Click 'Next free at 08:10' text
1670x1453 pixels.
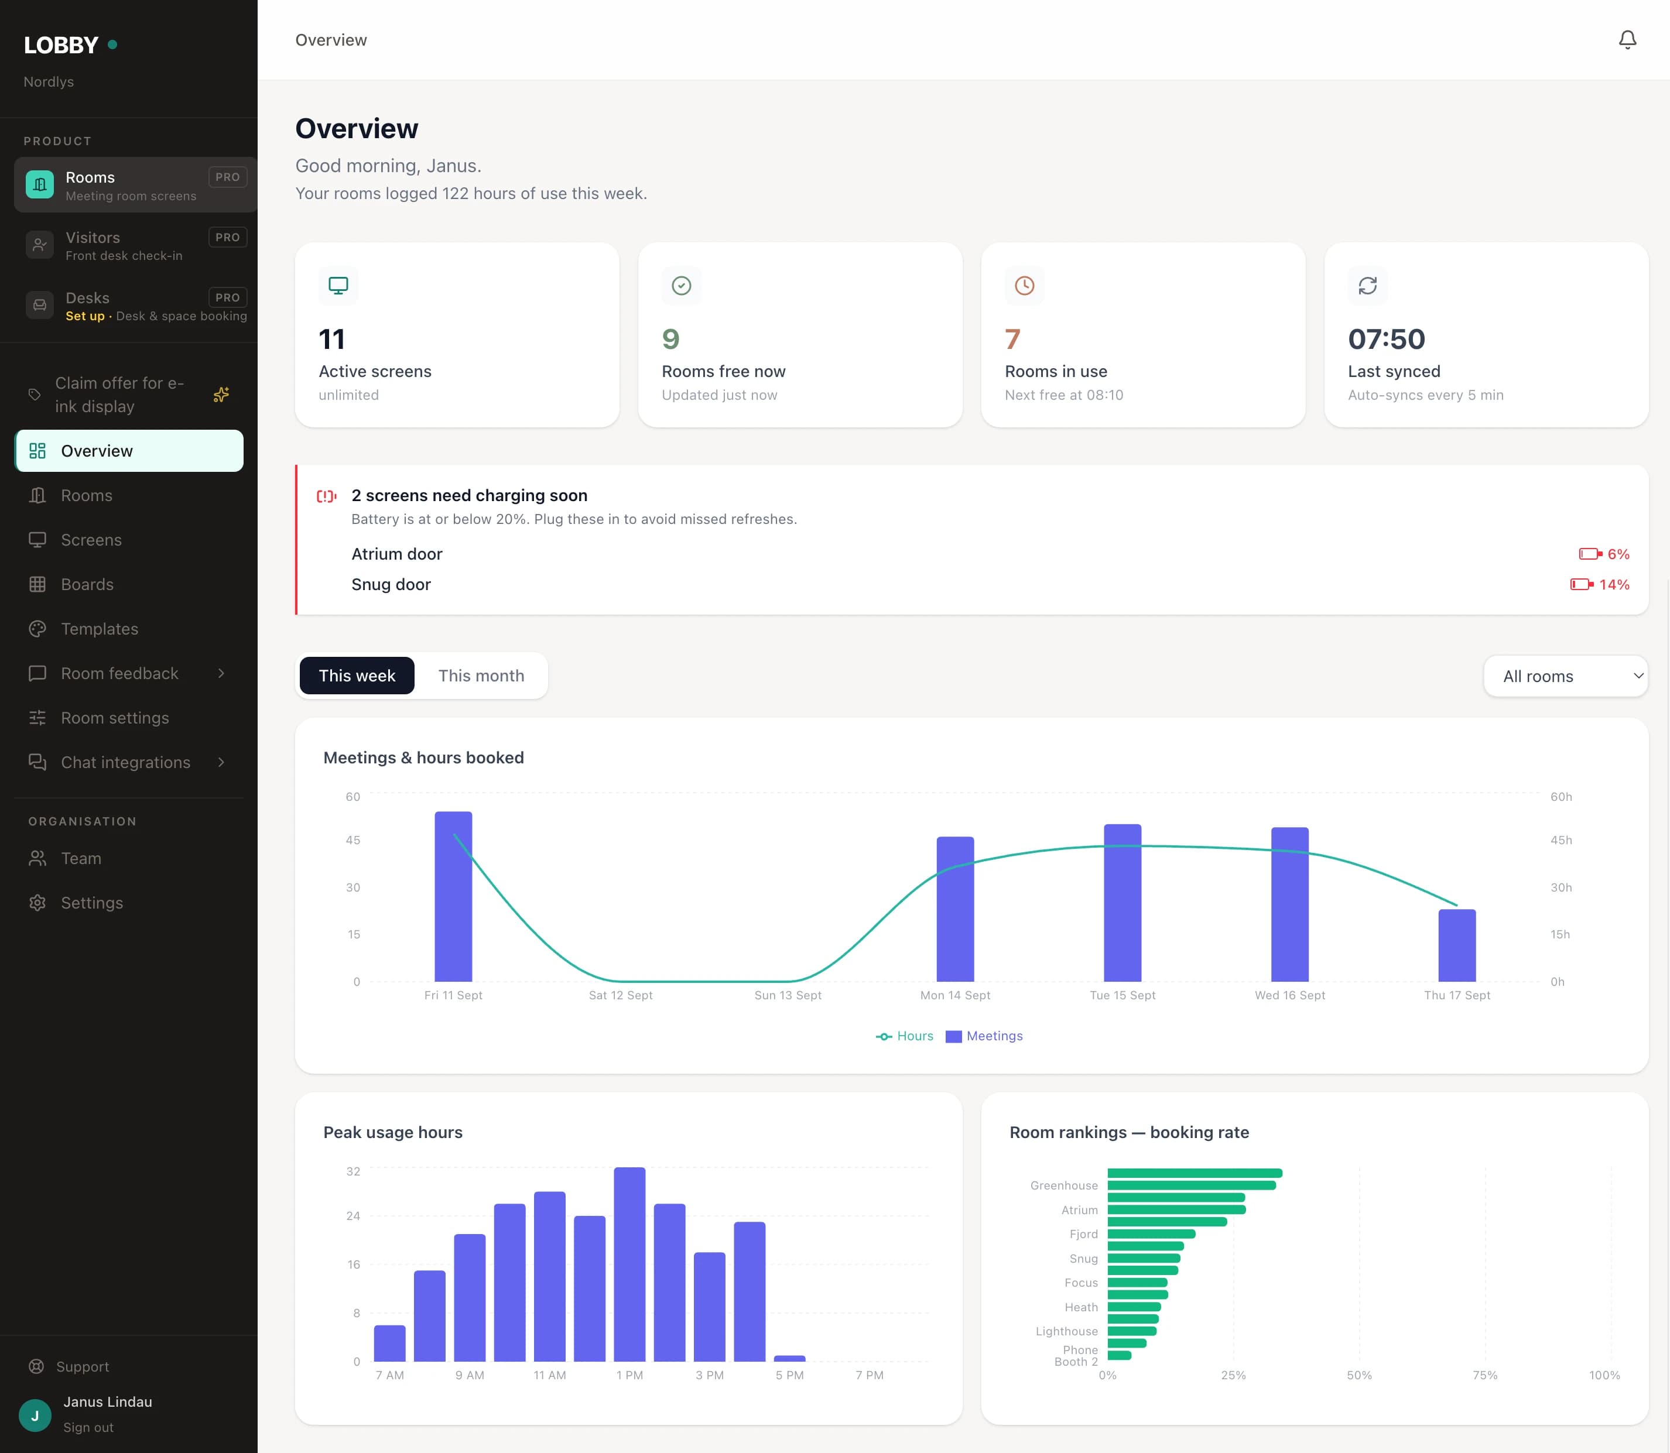point(1064,395)
